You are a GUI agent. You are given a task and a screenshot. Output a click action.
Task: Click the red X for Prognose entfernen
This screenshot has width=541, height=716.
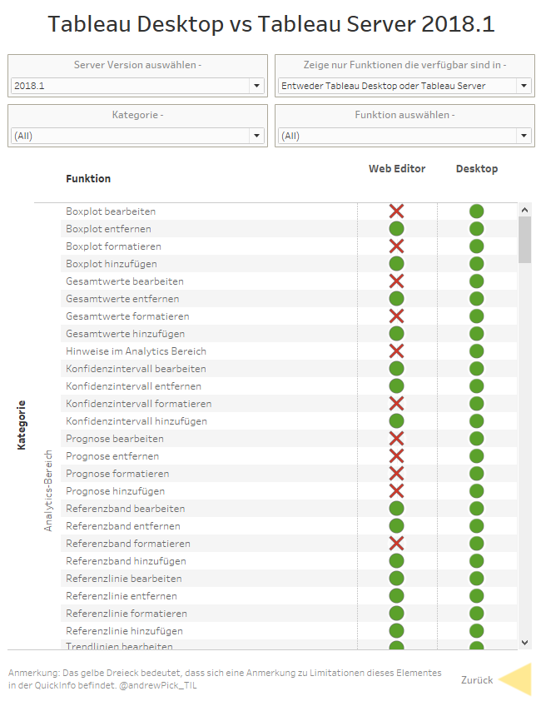[x=396, y=456]
